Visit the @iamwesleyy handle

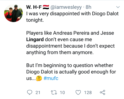point(66,7)
